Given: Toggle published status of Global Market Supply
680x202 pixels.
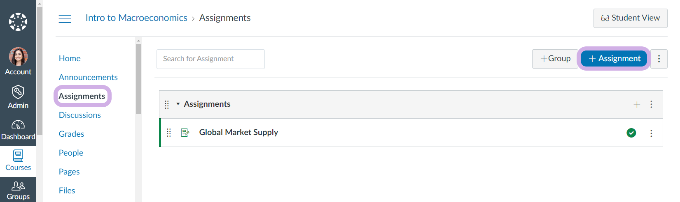Looking at the screenshot, I should click(x=631, y=133).
